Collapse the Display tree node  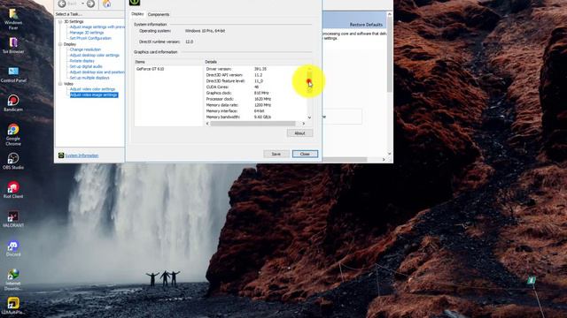pyautogui.click(x=60, y=44)
